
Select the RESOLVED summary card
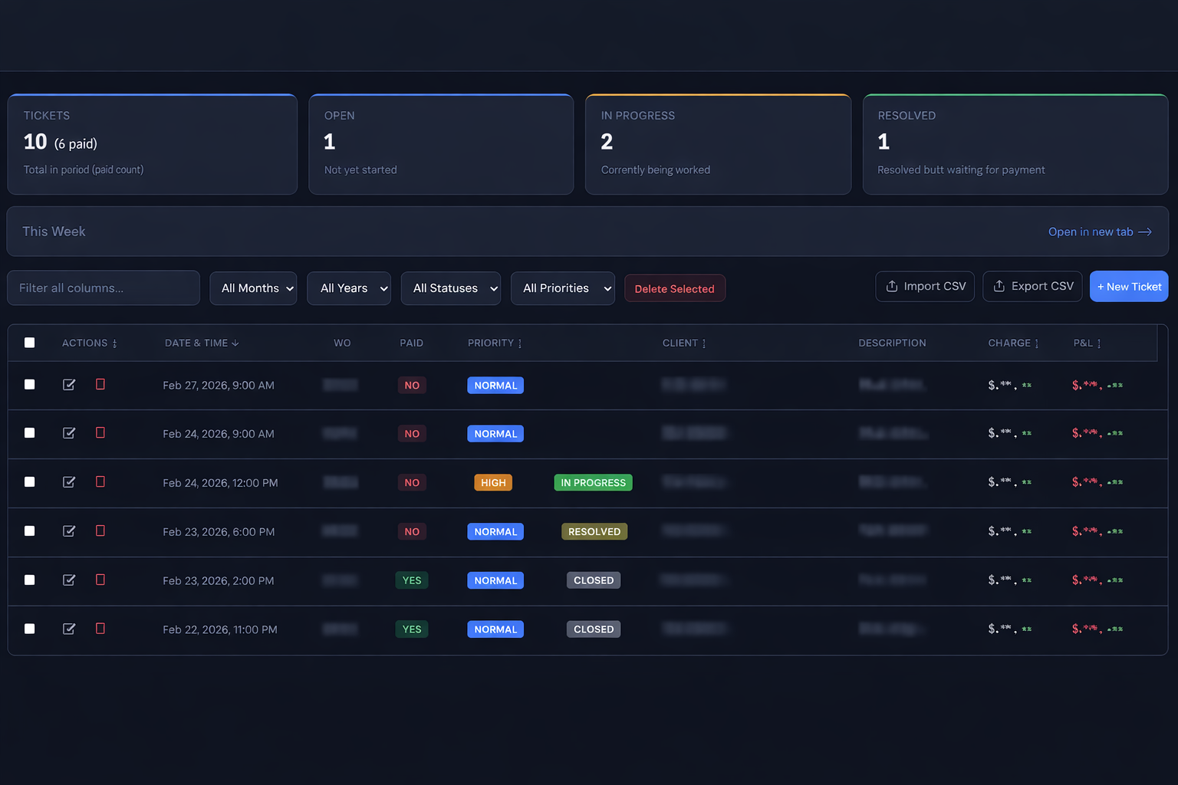1015,144
